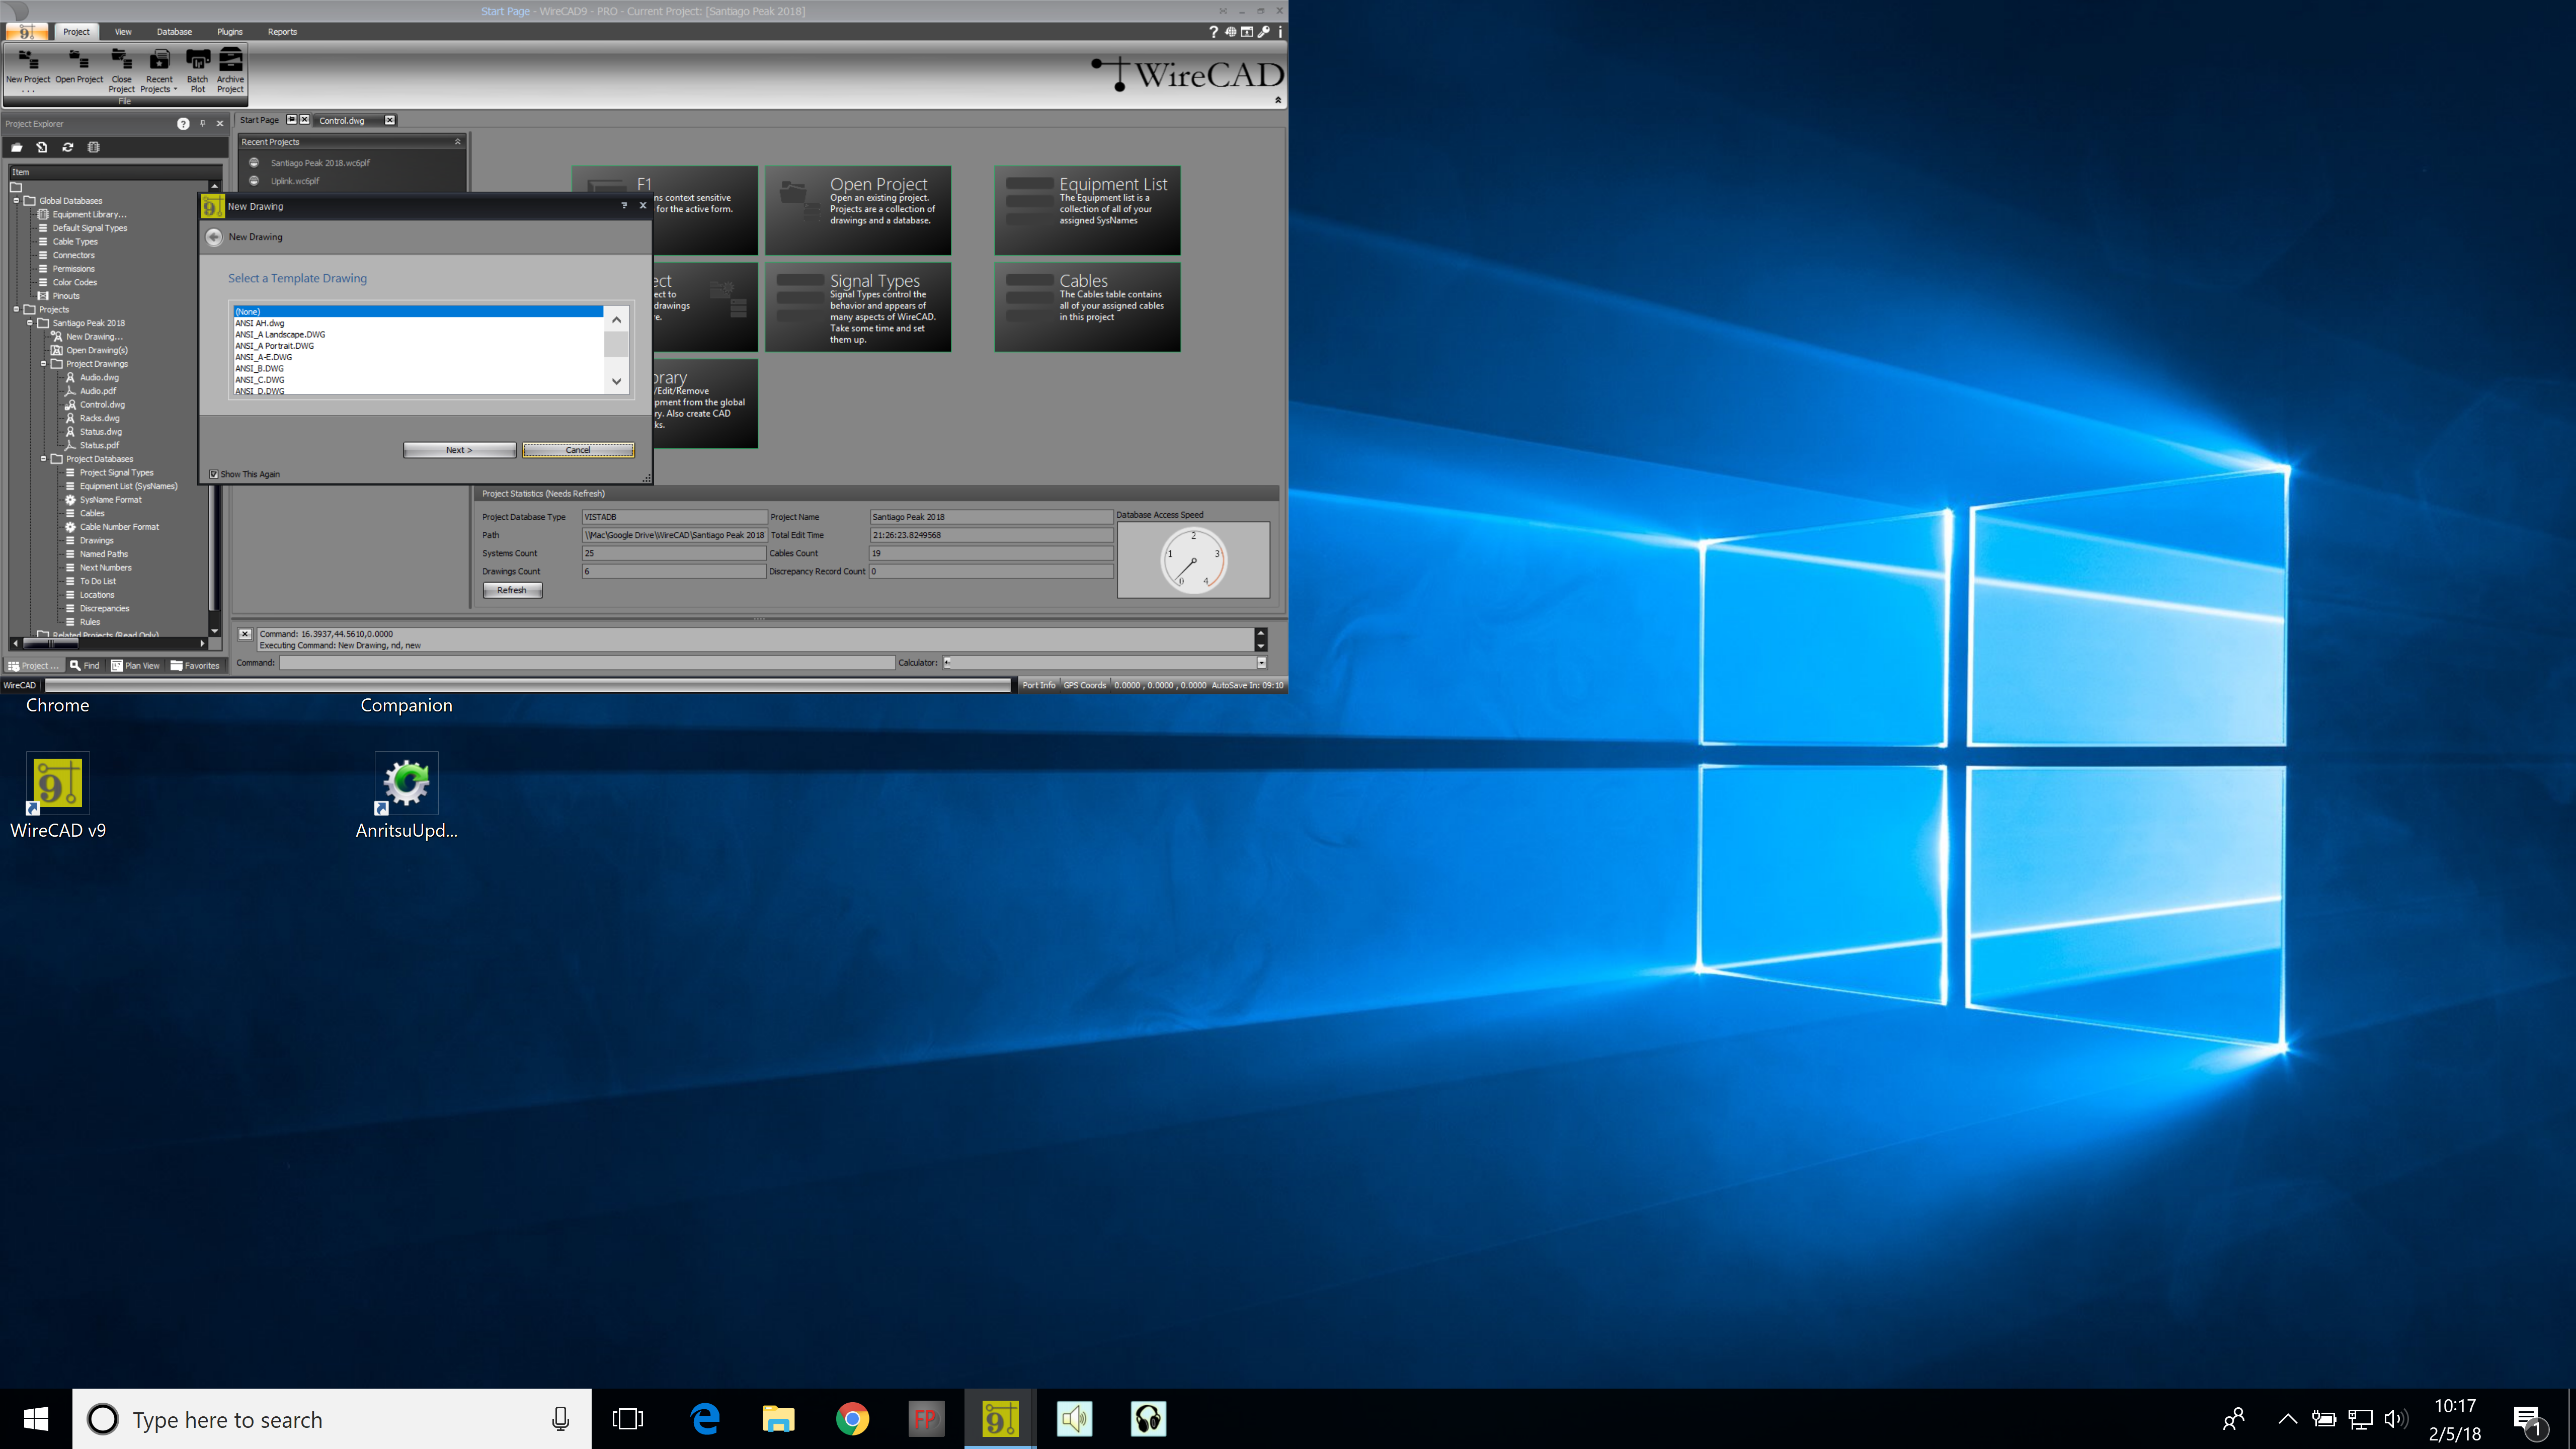Open the Reports ribbon tab
2576x1449 pixels.
[282, 32]
